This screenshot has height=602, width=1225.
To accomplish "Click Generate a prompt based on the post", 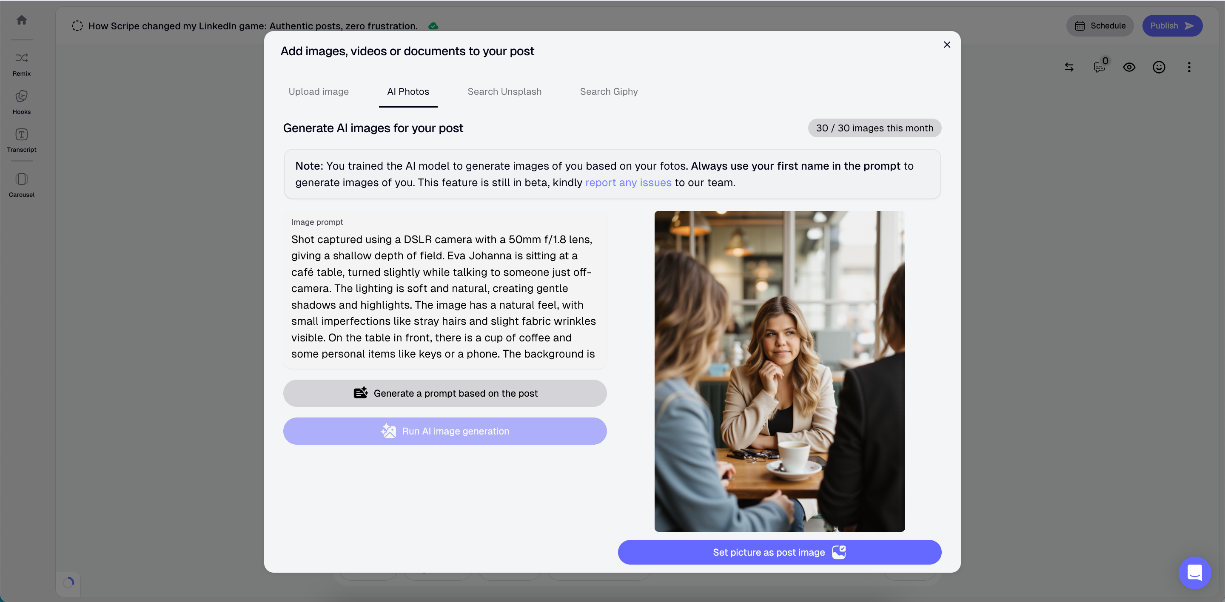I will pos(444,393).
